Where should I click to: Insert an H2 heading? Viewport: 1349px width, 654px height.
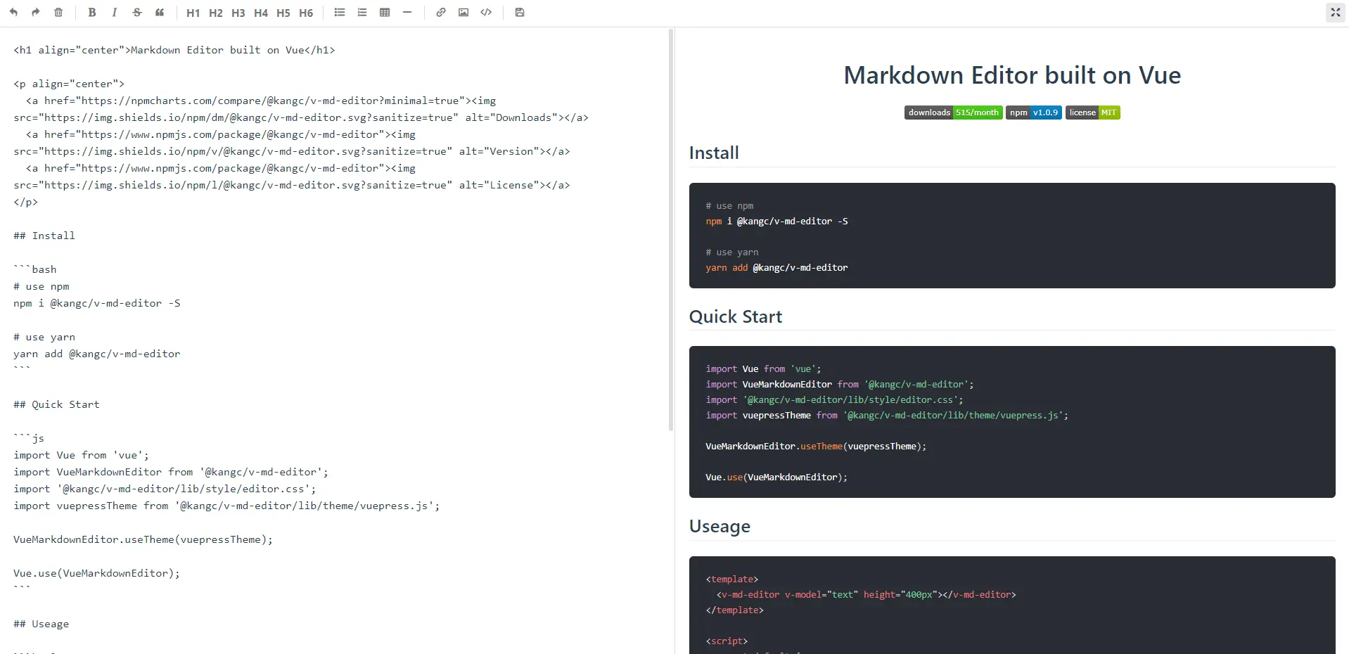pyautogui.click(x=216, y=13)
